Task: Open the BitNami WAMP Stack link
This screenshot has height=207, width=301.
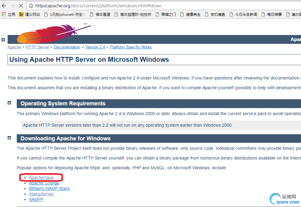Action: tap(49, 188)
